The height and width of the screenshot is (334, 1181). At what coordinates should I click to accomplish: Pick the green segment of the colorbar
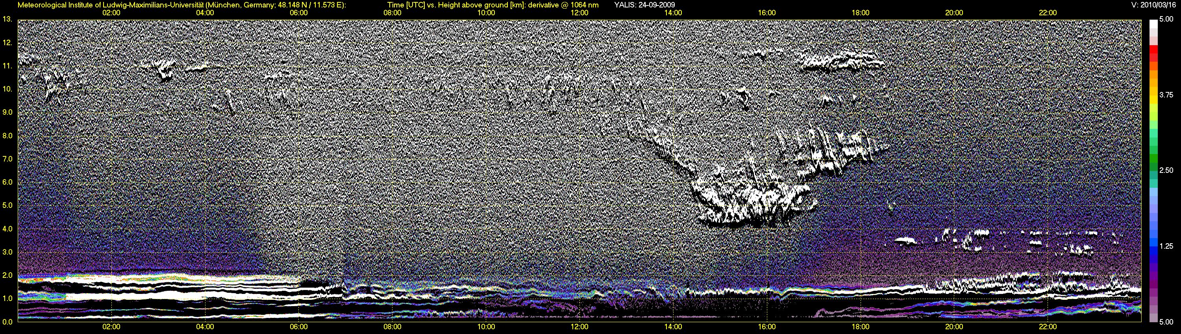click(1153, 158)
